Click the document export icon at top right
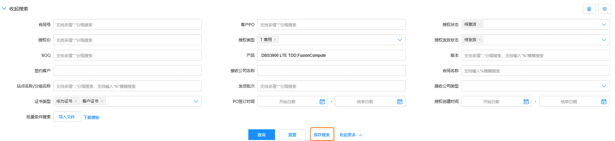Image resolution: width=615 pixels, height=141 pixels. tap(589, 9)
